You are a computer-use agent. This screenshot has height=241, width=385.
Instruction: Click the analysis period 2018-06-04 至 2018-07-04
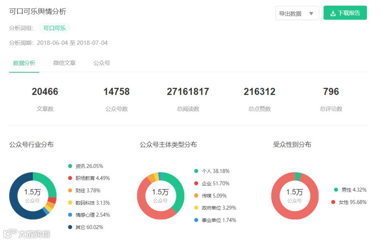point(72,43)
